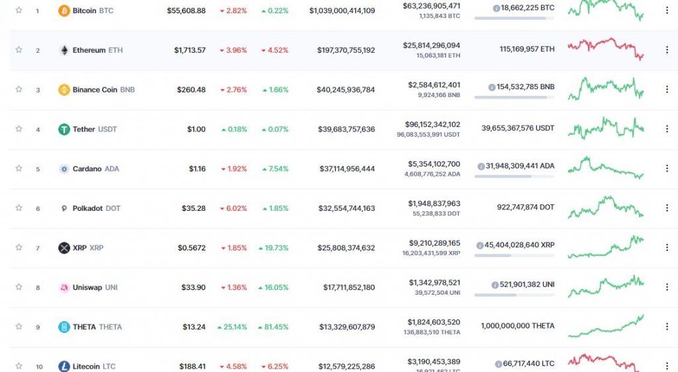Open the three-dot menu for Ethereum row
Viewport: 678px width, 372px height.
(667, 50)
